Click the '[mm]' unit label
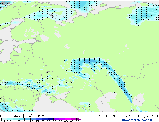 click(x=28, y=116)
